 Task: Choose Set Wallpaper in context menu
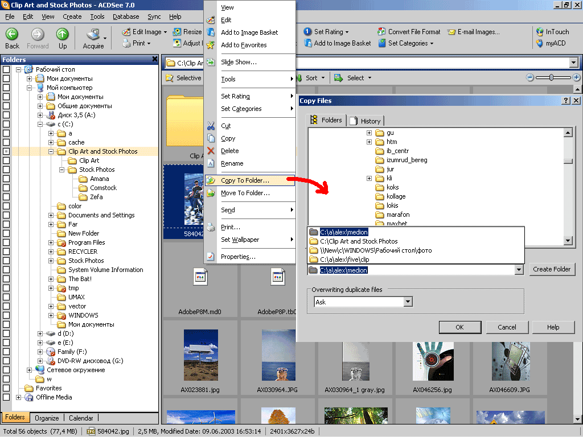[250, 240]
